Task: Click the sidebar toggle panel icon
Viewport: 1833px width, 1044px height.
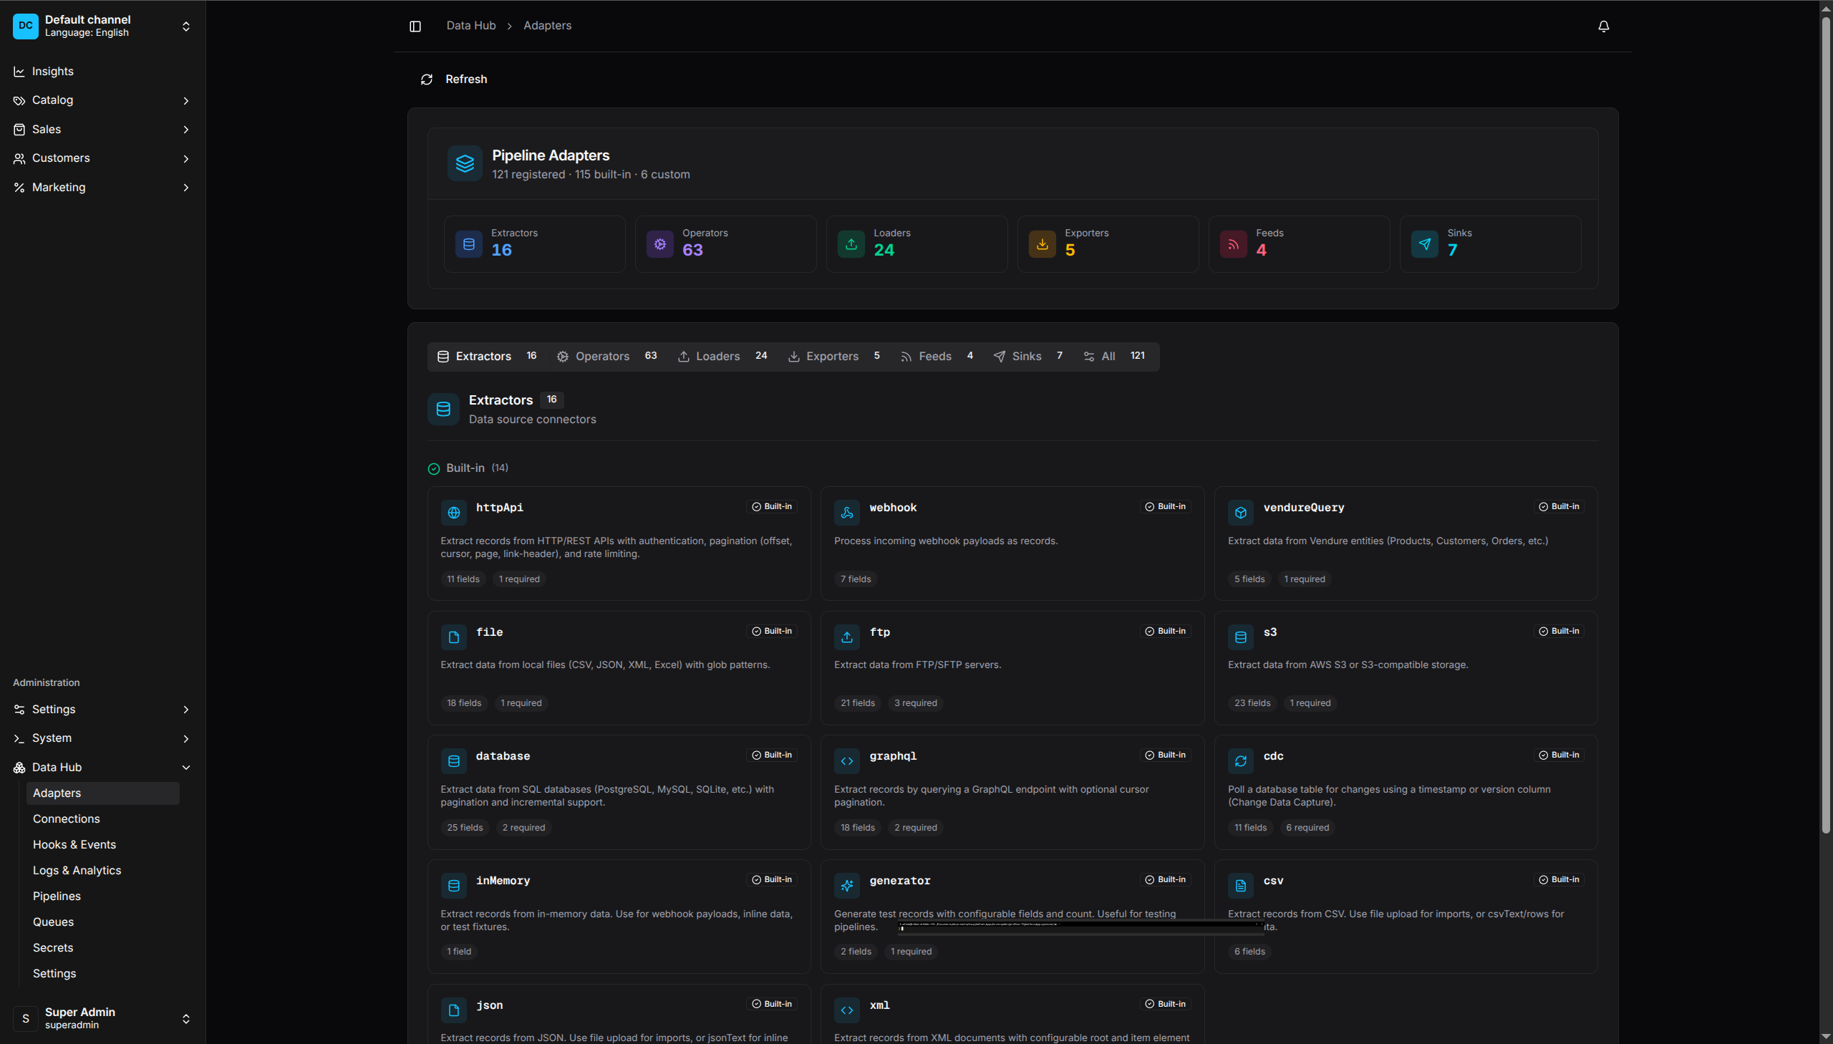Action: click(415, 26)
